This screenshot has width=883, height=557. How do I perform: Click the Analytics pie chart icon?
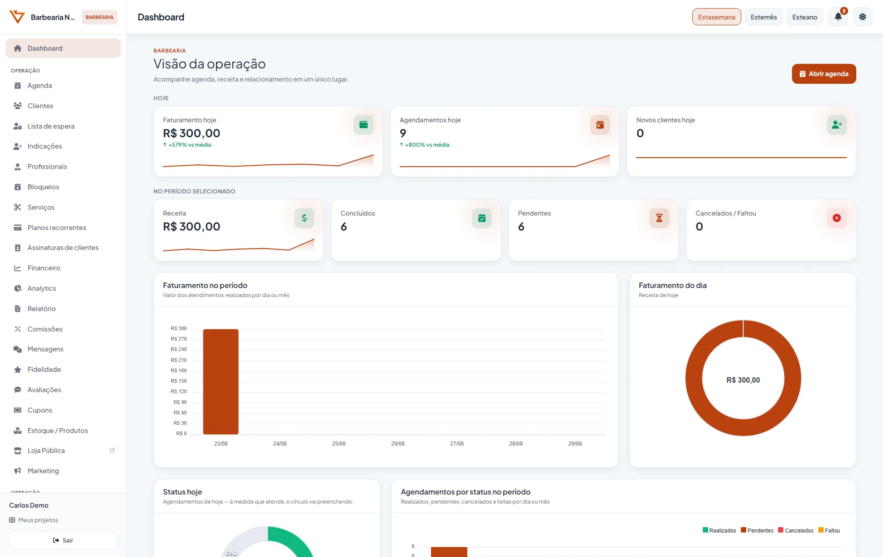tap(18, 288)
